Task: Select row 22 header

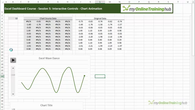Action: [x=2, y=76]
